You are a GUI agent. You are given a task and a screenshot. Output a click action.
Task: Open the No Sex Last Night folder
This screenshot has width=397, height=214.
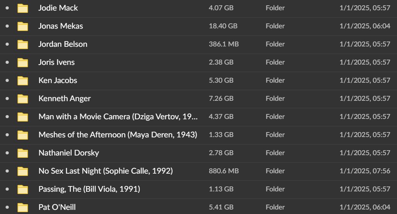(105, 171)
